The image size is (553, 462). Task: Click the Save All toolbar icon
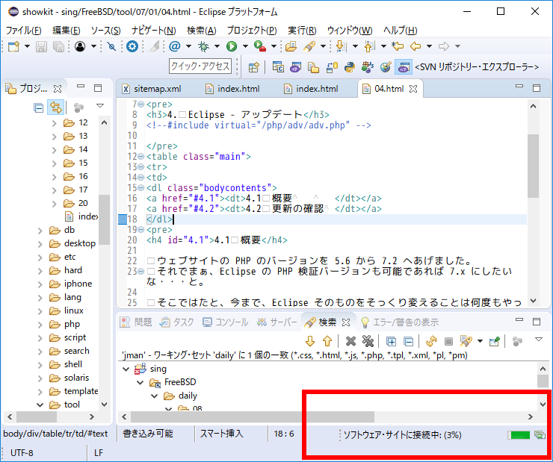point(58,46)
